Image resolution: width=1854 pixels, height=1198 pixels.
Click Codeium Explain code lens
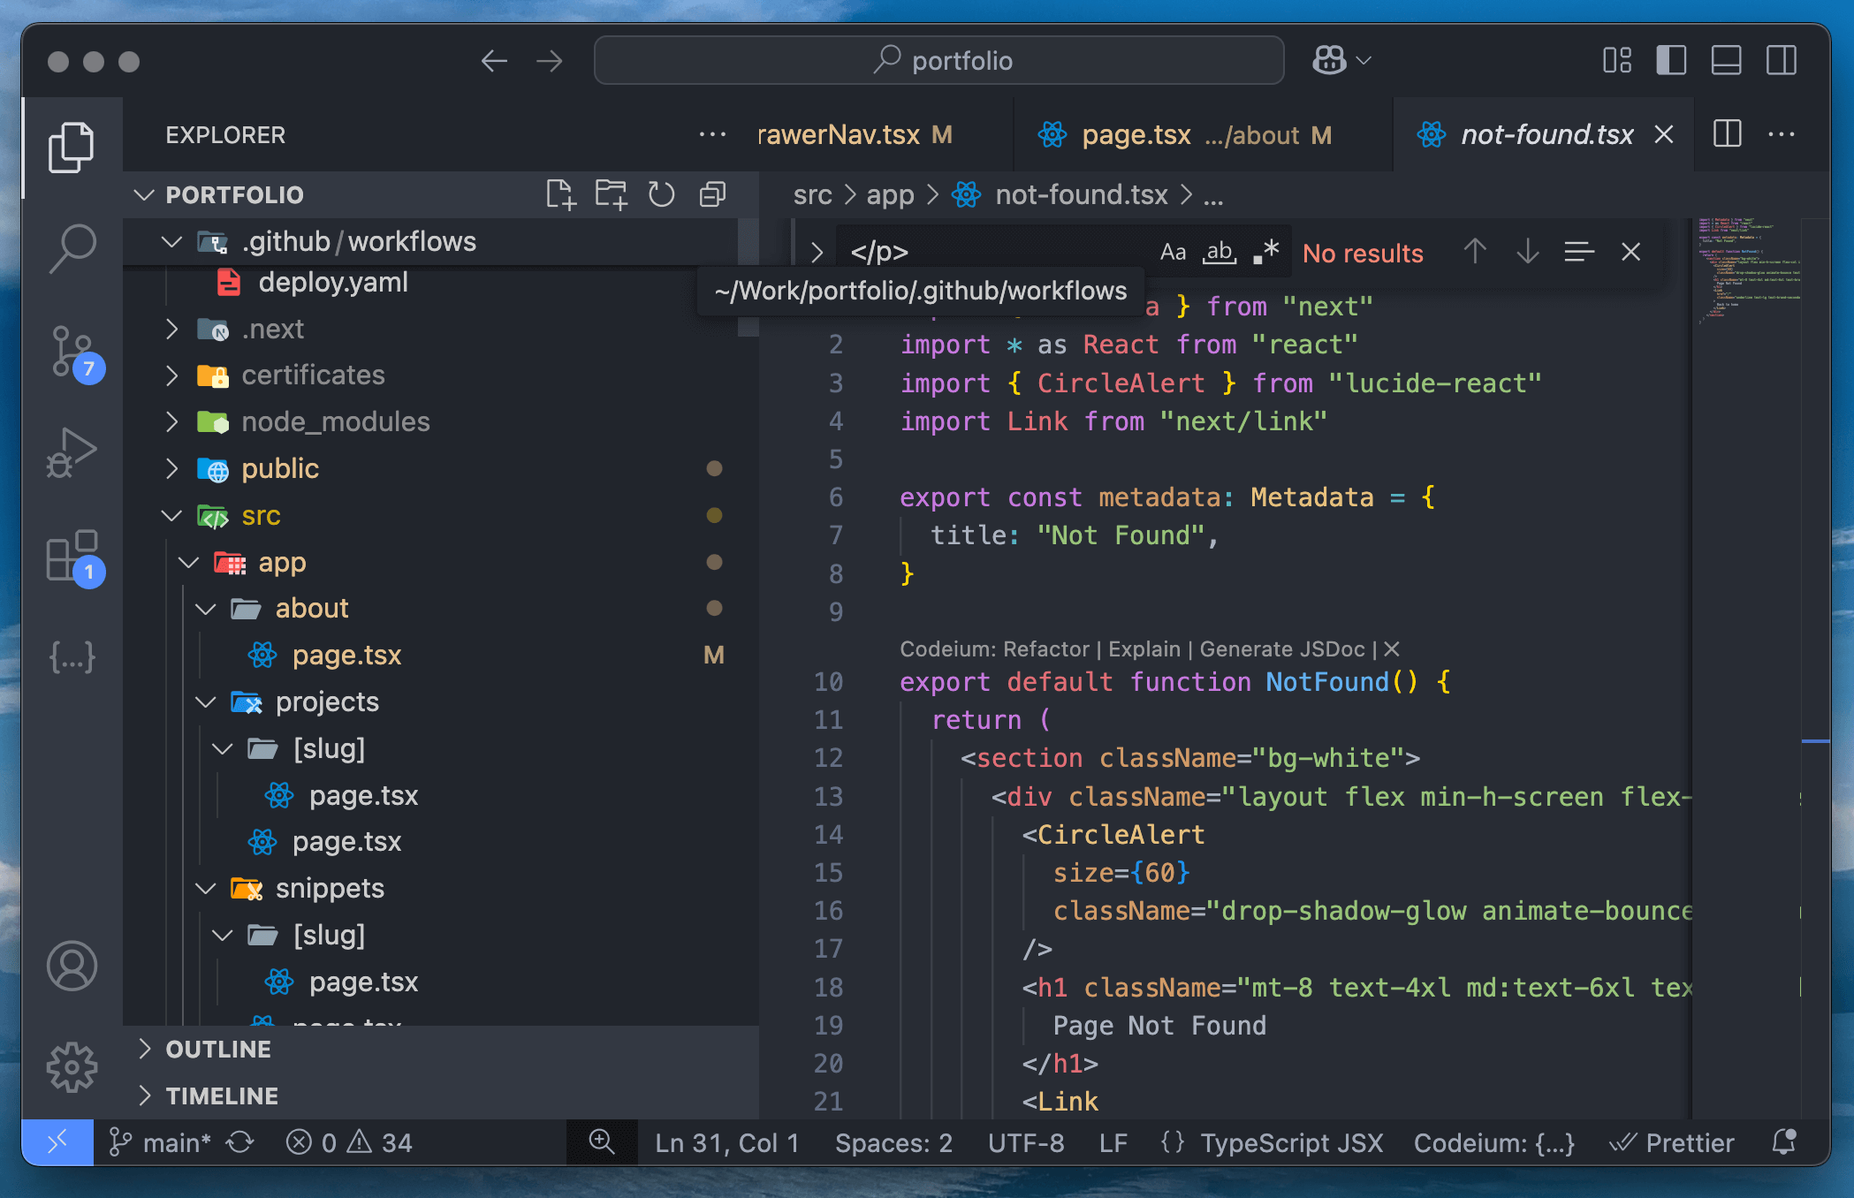pos(1144,649)
